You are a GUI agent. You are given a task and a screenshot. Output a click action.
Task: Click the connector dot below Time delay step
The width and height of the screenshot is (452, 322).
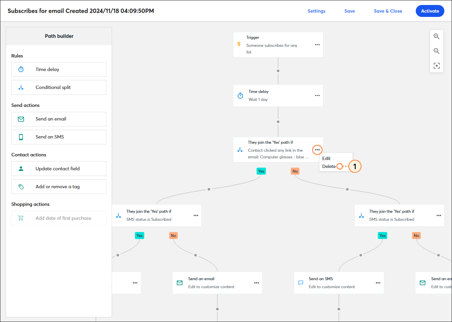coord(278,122)
